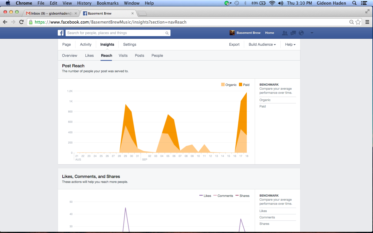
Task: Click the Export button
Action: click(234, 45)
